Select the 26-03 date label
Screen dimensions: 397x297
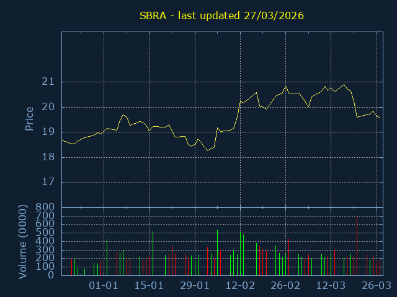point(376,286)
